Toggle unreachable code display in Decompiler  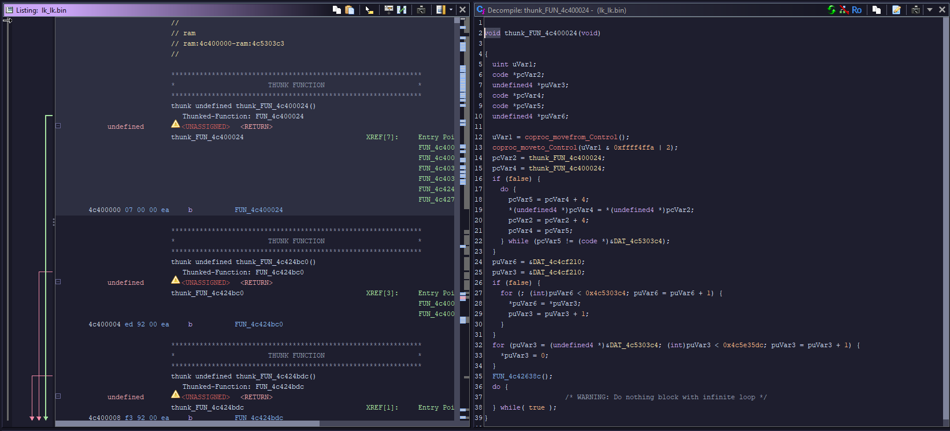(844, 10)
